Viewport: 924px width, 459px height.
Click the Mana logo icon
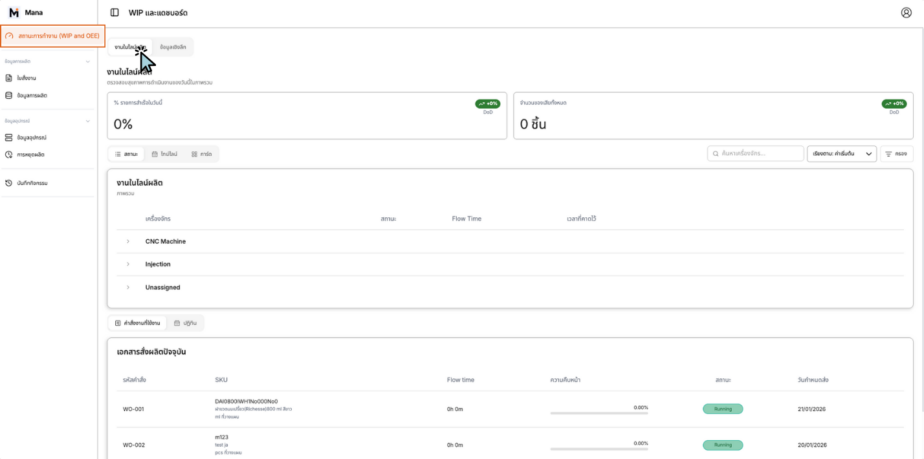(x=14, y=12)
